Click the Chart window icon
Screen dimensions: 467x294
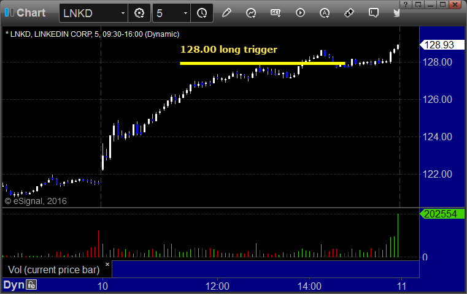pyautogui.click(x=9, y=13)
